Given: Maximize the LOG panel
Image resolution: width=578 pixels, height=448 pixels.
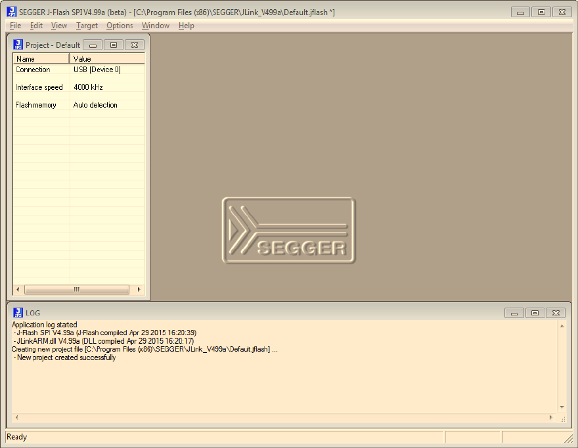Looking at the screenshot, I should point(535,313).
